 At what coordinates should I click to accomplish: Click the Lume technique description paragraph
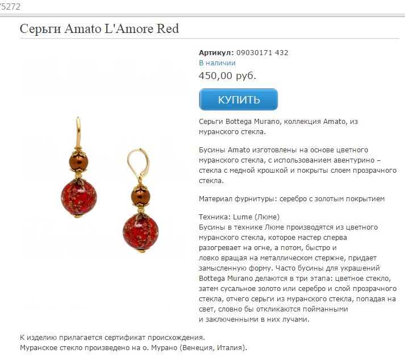[x=298, y=273]
